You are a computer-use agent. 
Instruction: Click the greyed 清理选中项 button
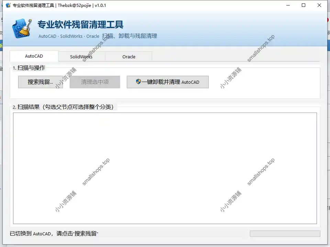click(95, 82)
